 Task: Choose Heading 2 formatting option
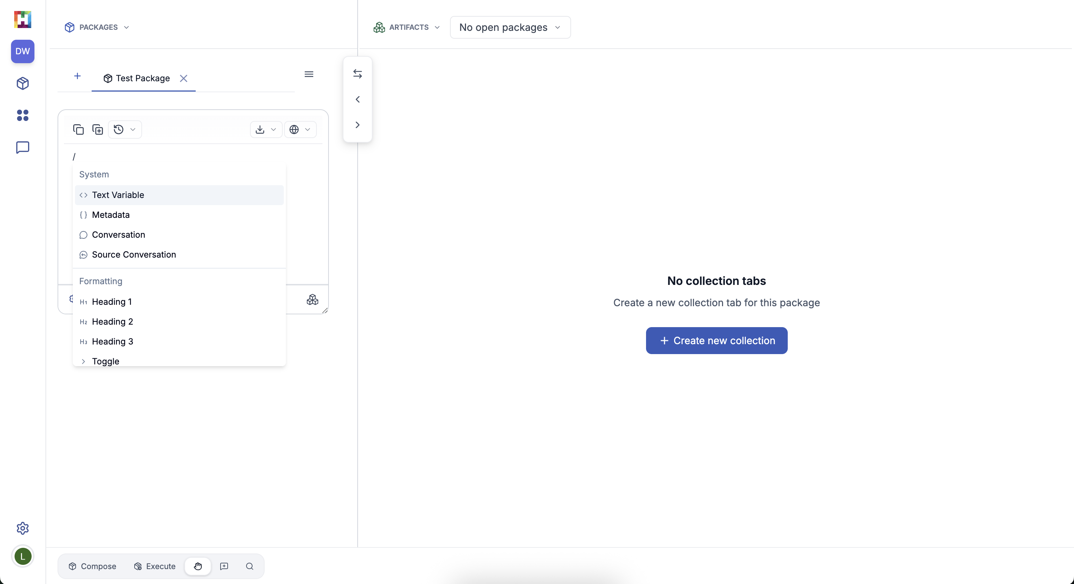point(113,321)
